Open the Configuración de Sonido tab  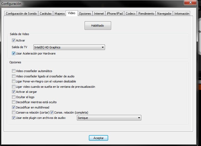click(21, 14)
